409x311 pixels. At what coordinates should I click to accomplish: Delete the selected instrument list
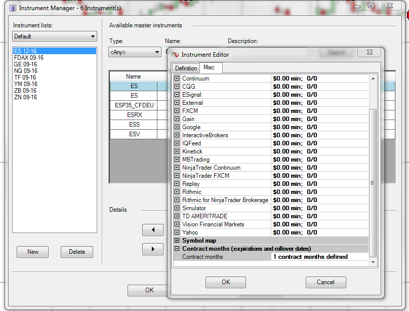coord(77,252)
